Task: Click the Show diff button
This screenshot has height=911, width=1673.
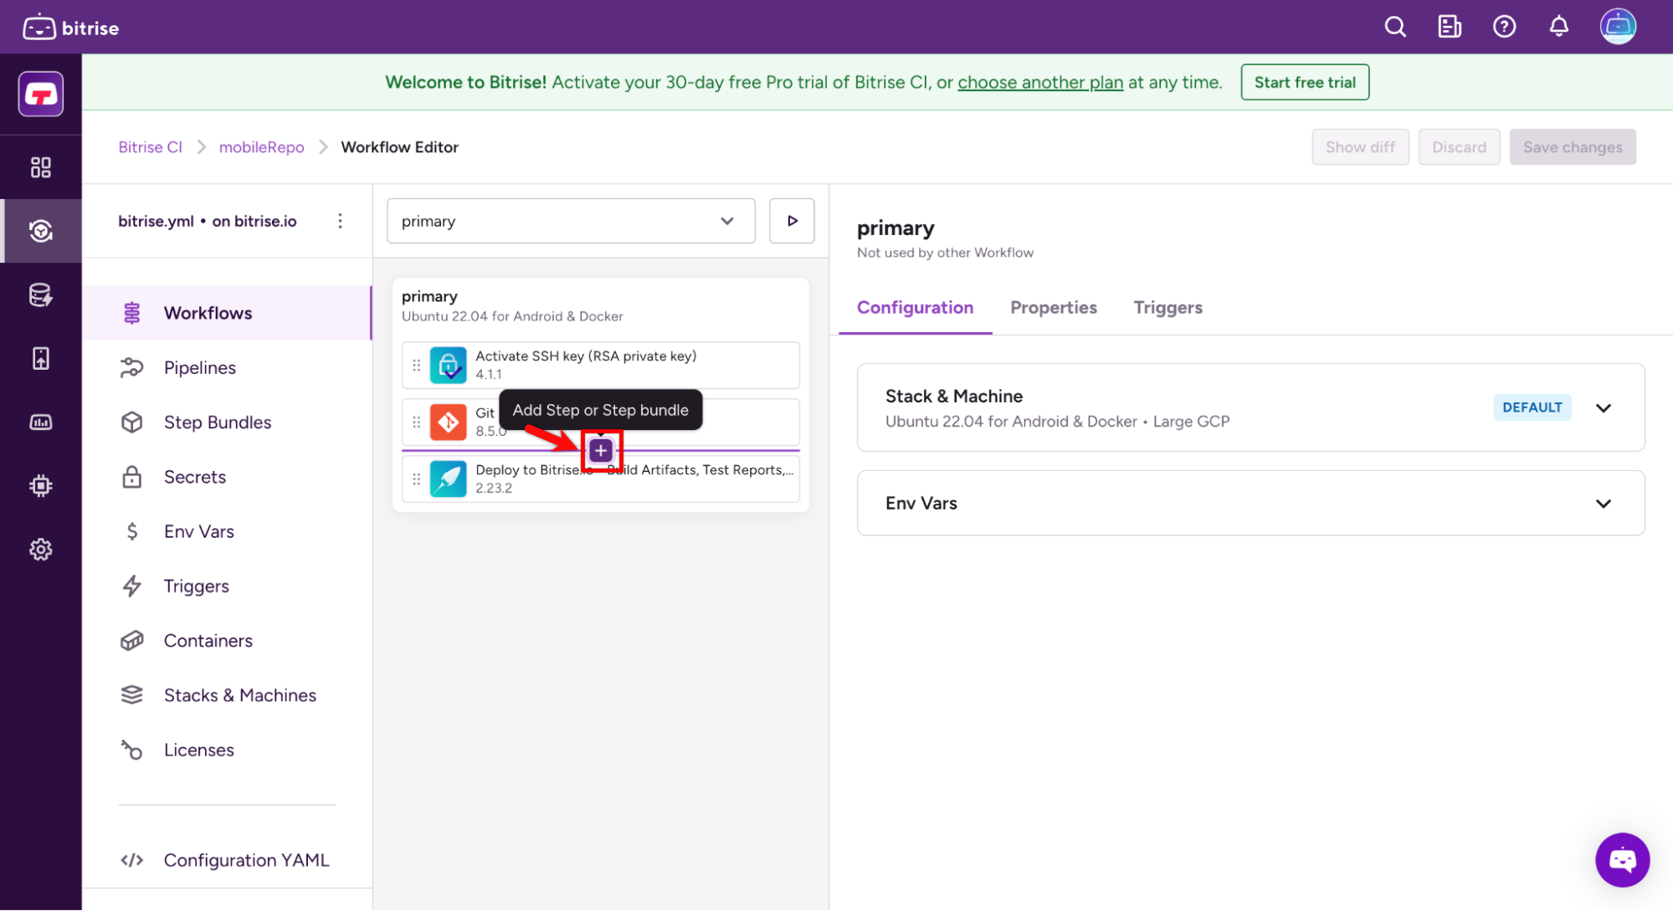Action: [x=1360, y=147]
